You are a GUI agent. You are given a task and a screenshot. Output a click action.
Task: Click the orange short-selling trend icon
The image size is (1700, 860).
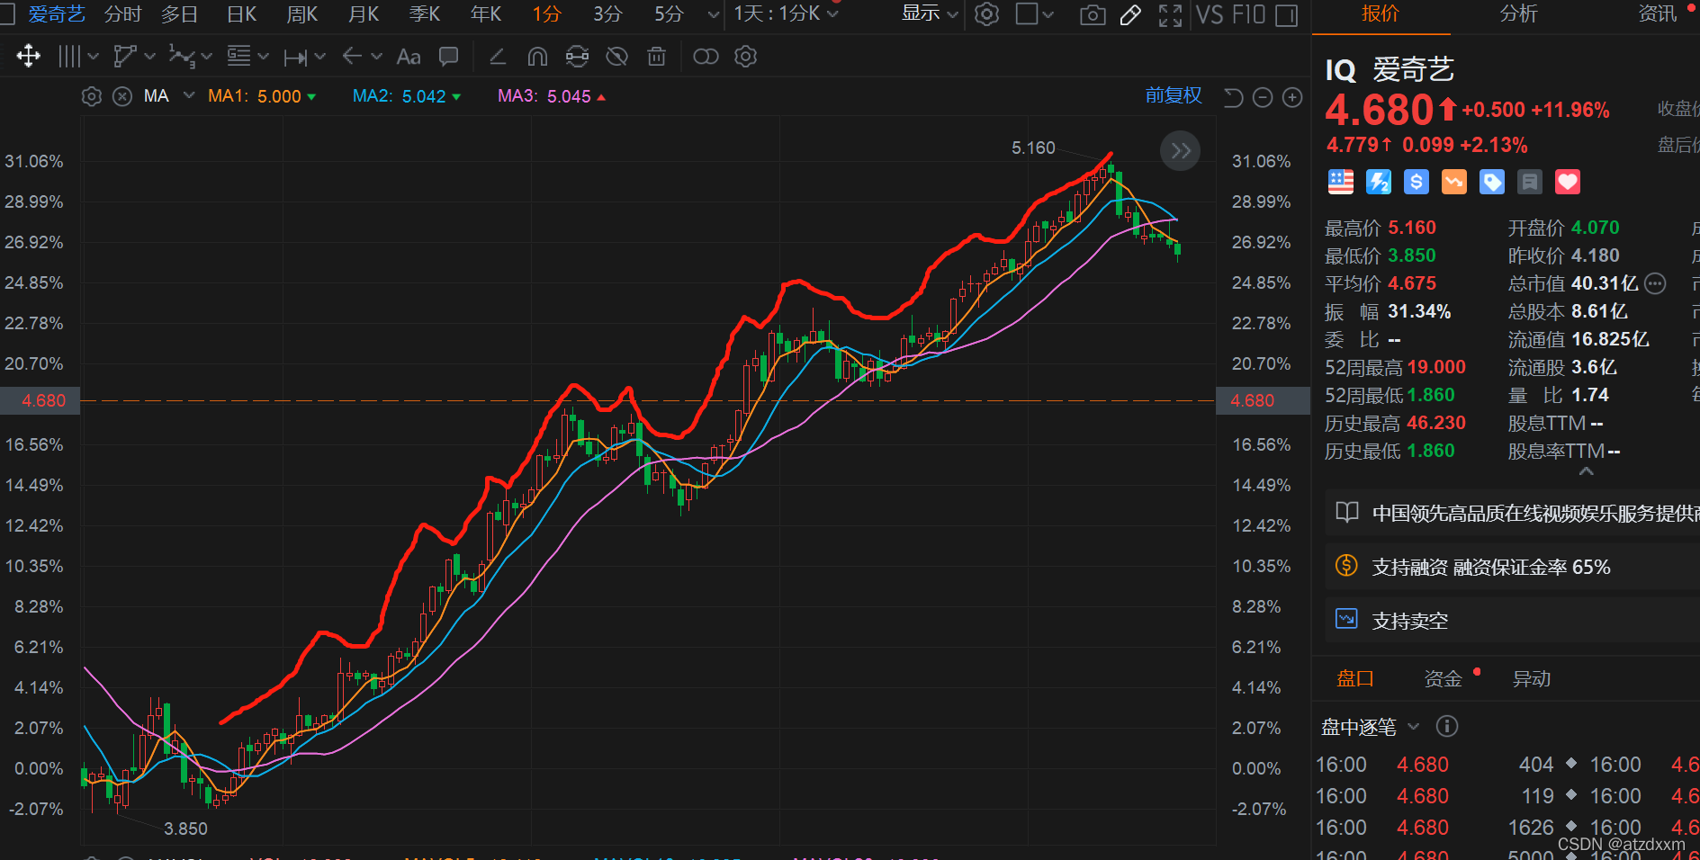pyautogui.click(x=1454, y=183)
